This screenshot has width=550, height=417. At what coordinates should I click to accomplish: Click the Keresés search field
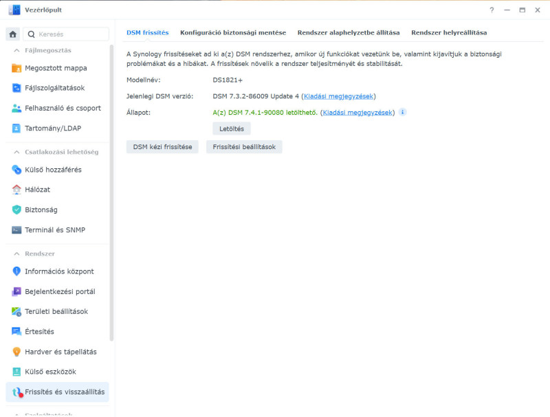(x=66, y=34)
